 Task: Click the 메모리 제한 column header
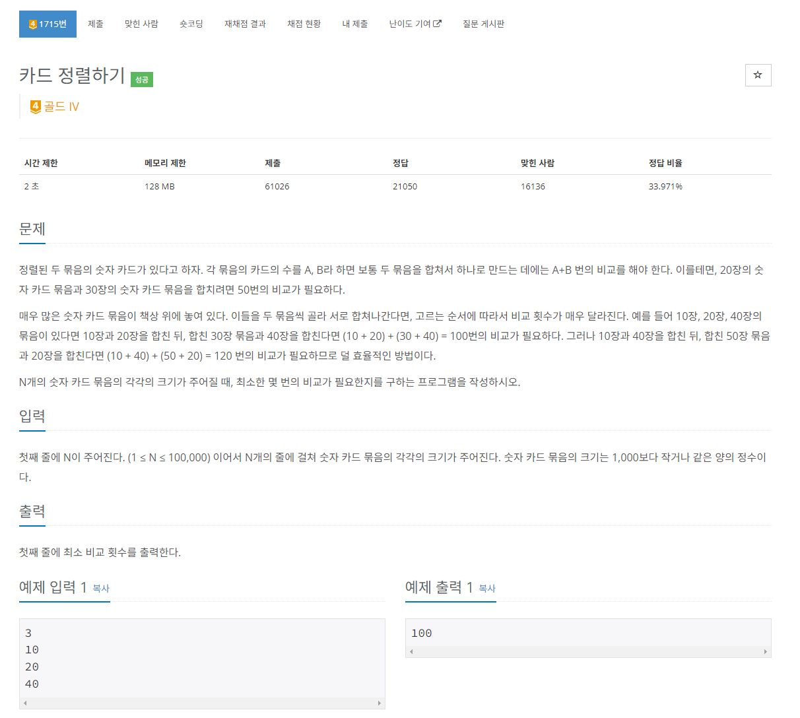pyautogui.click(x=165, y=163)
